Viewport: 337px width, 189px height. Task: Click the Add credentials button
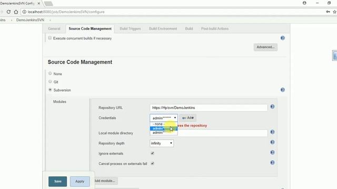(188, 118)
